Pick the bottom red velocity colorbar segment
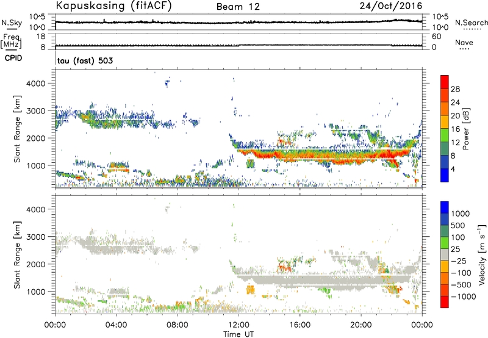The image size is (488, 338). point(445,302)
